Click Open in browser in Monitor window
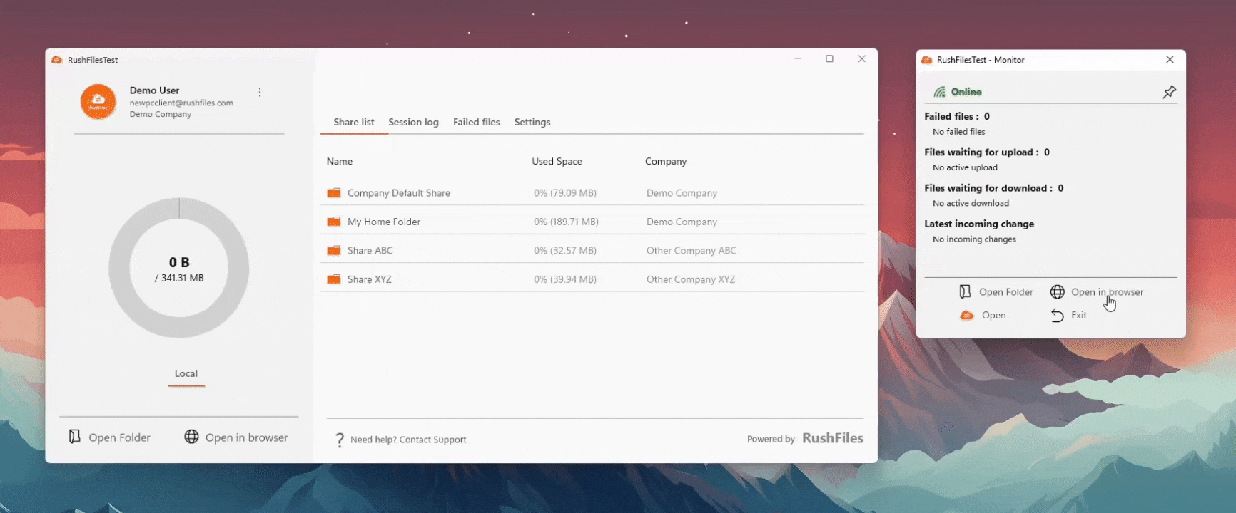Viewport: 1236px width, 513px height. [x=1097, y=292]
